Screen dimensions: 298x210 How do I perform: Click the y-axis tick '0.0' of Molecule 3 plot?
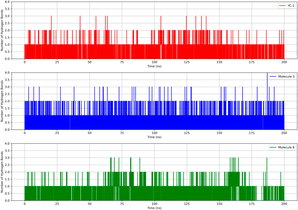pos(7,130)
